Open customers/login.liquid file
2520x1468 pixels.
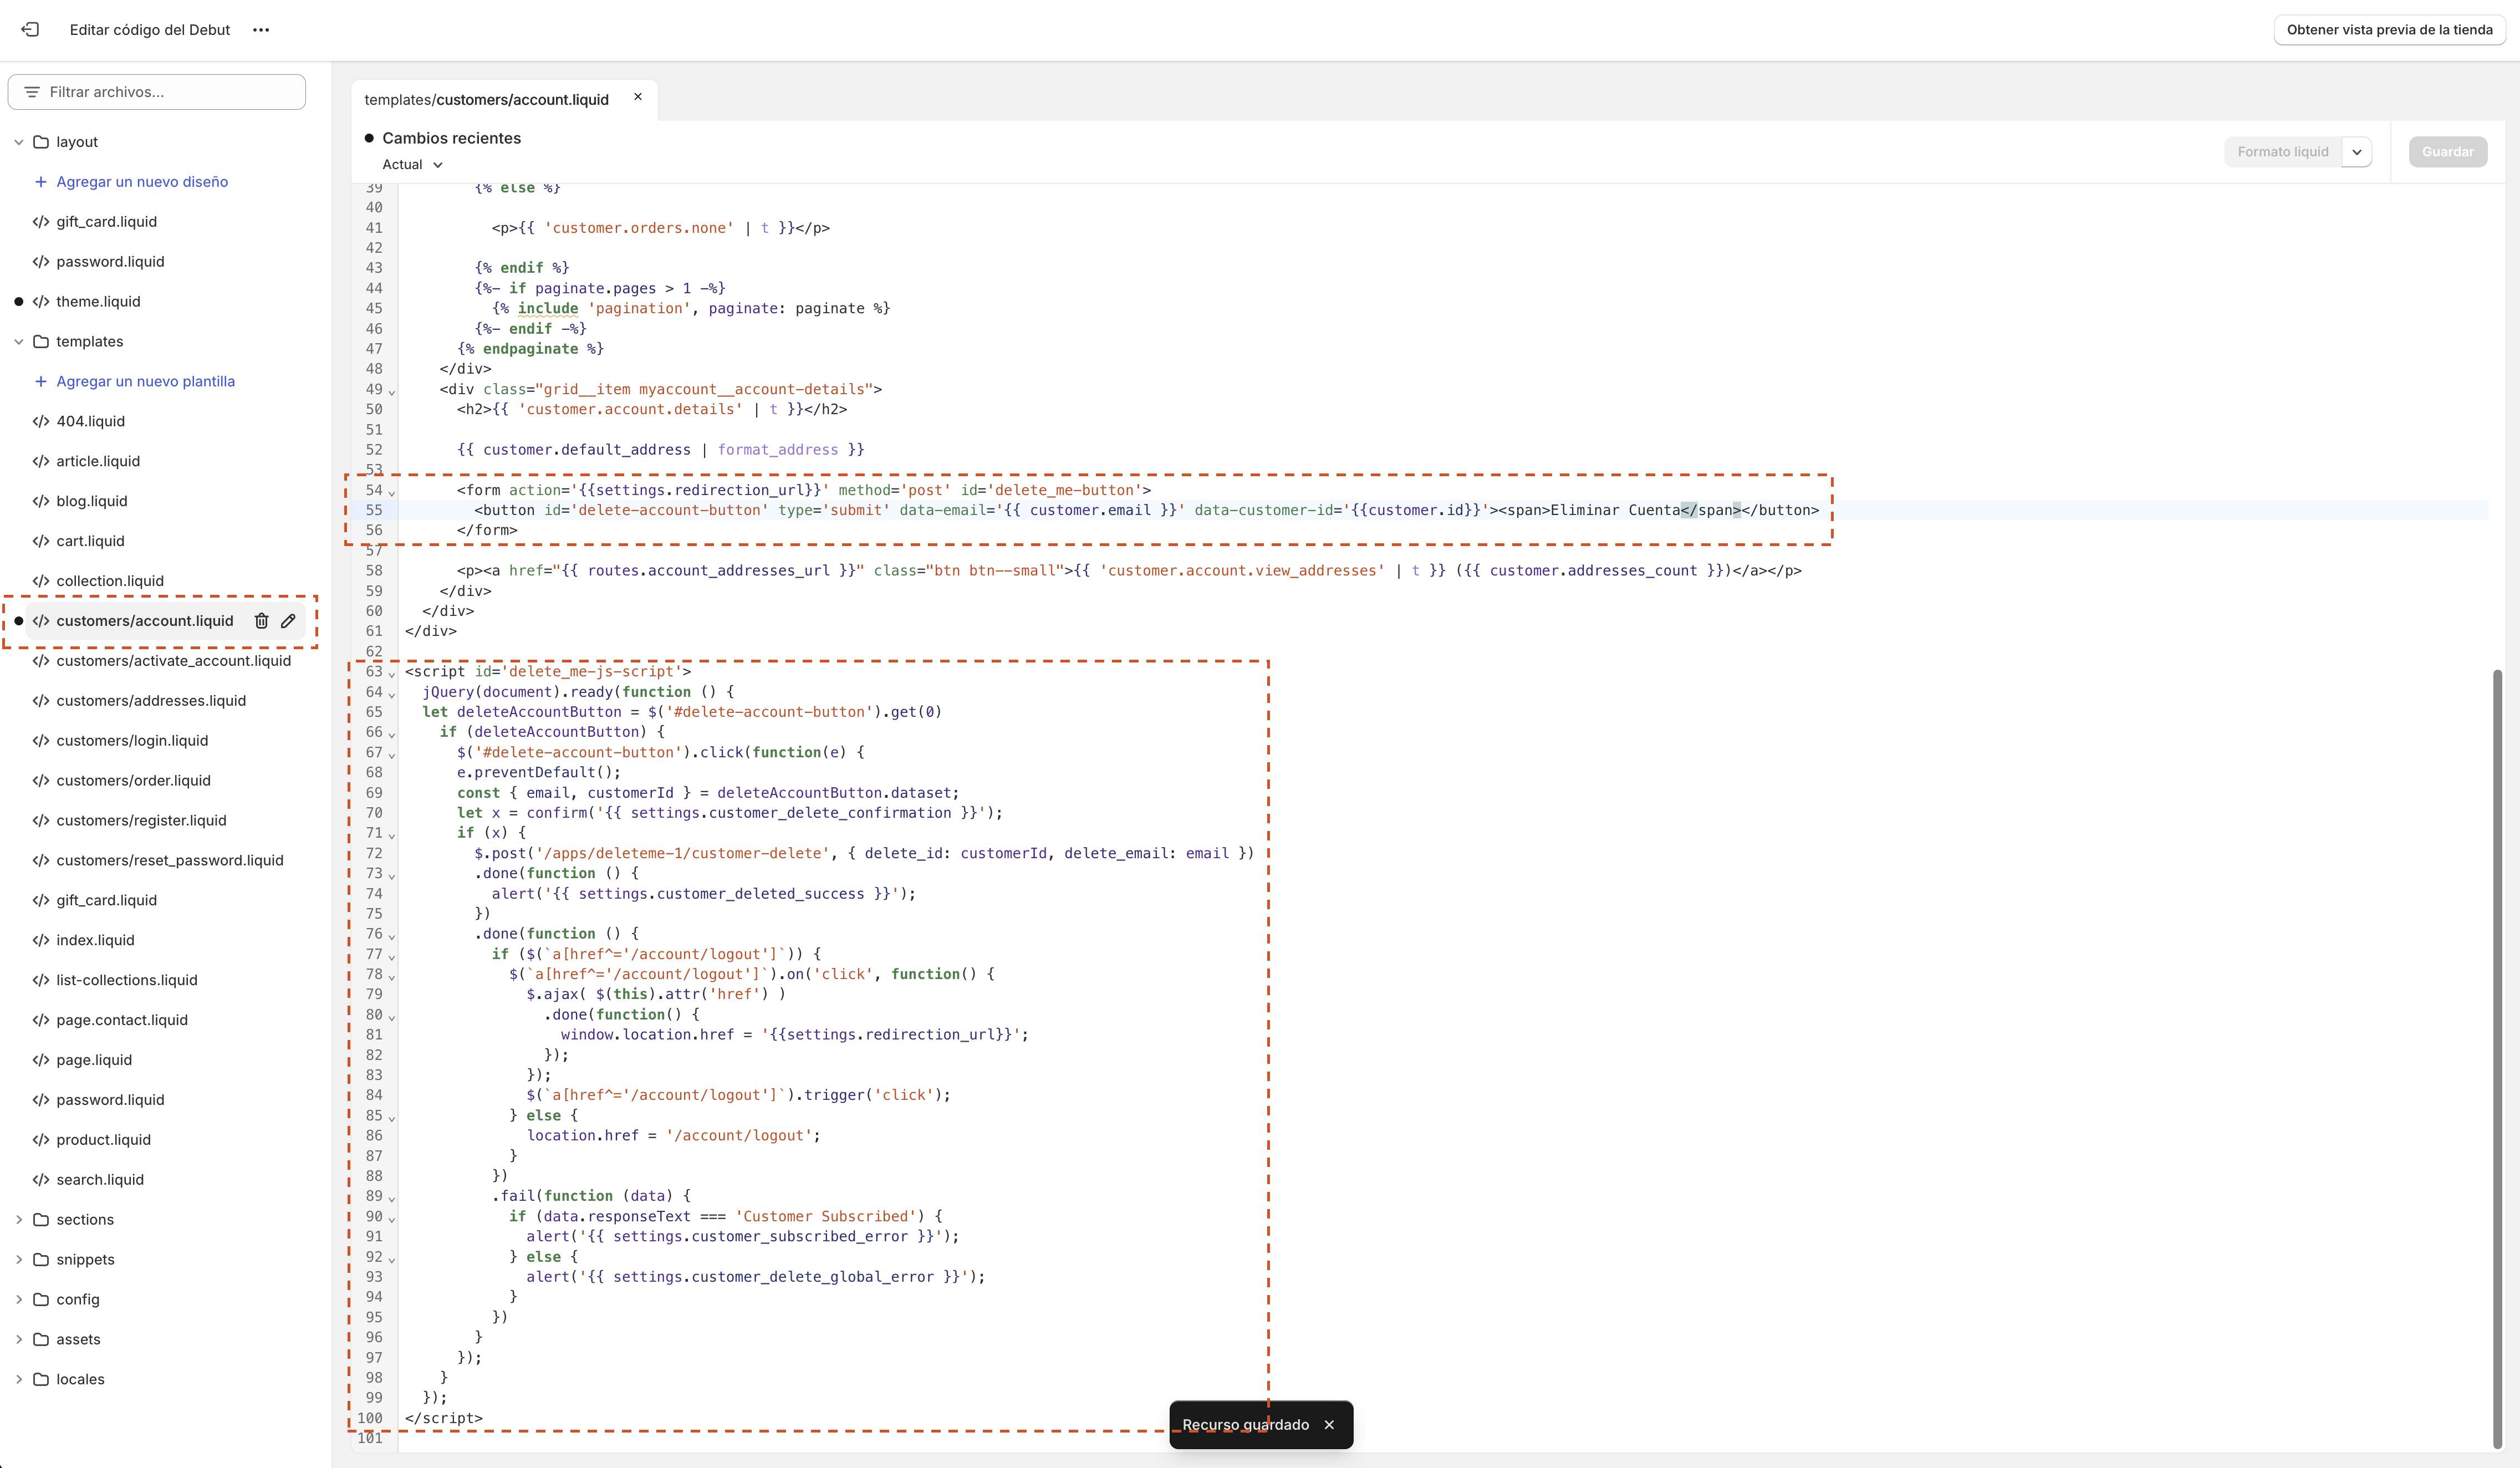(x=132, y=741)
